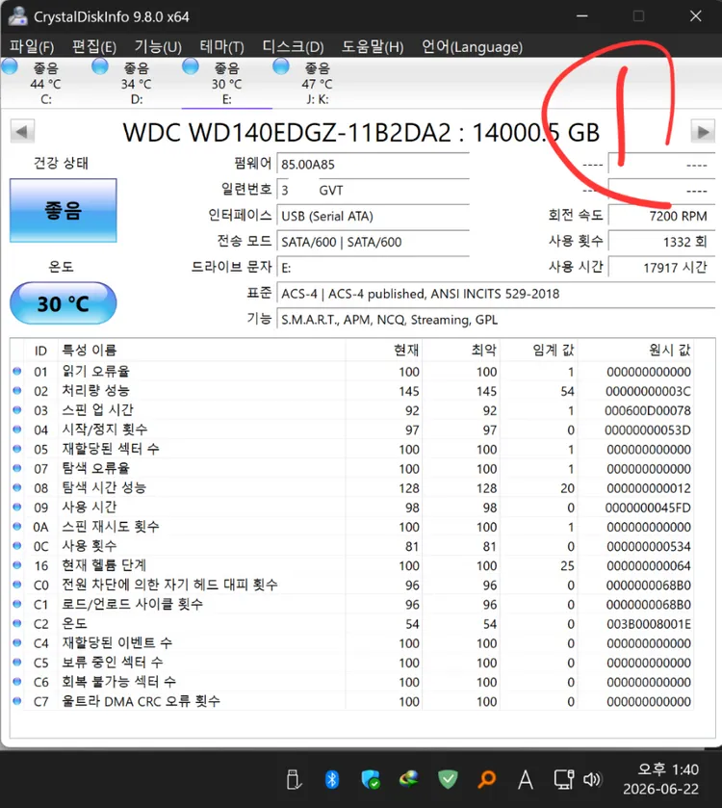Viewport: 722px width, 808px height.
Task: Click the ID column header
Action: tap(40, 351)
